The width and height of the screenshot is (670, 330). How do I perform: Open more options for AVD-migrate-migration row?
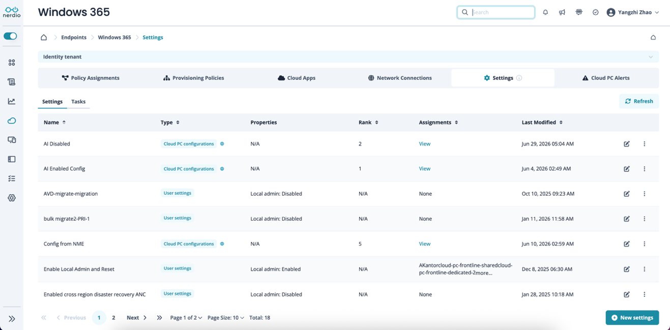point(645,194)
